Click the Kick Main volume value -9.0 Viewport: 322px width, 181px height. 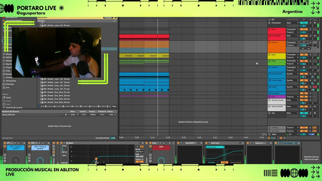(304, 39)
